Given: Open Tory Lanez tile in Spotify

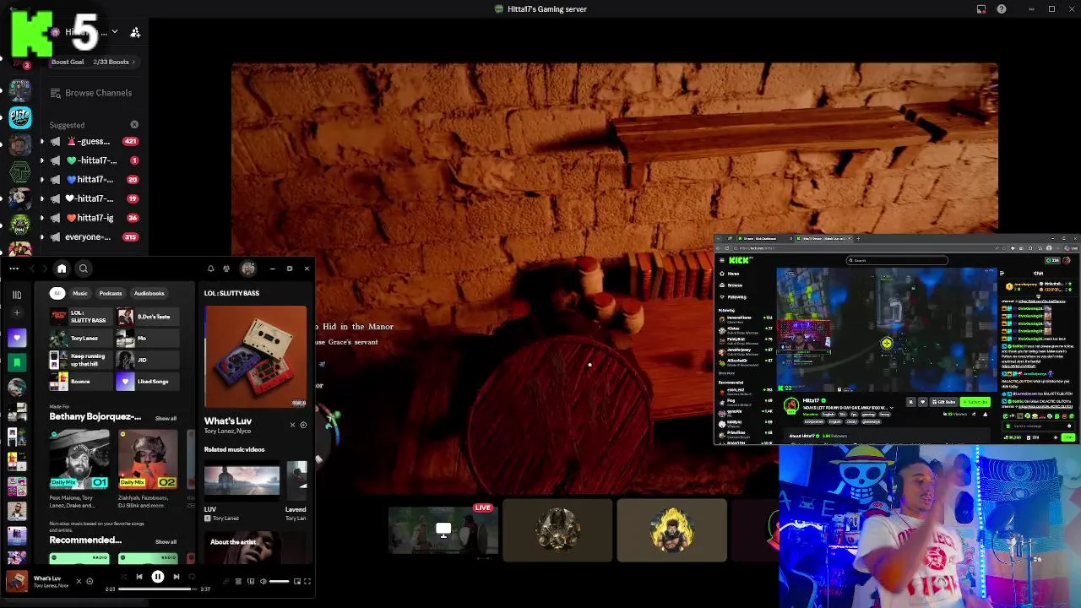Looking at the screenshot, I should 81,339.
